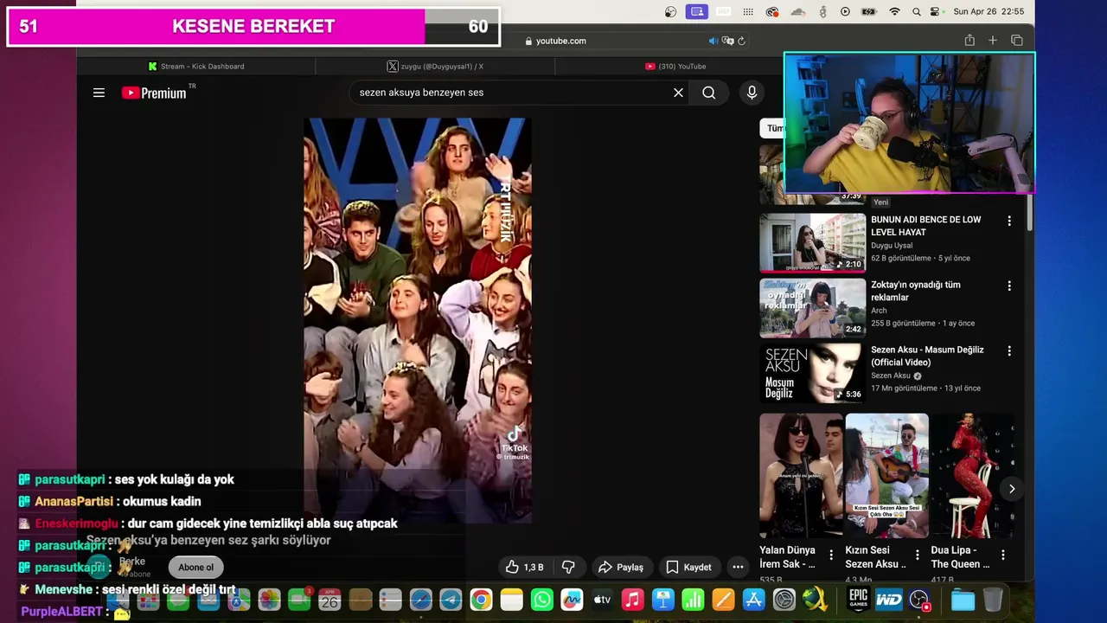Open the Keynote dock icon
This screenshot has width=1107, height=623.
[x=662, y=600]
